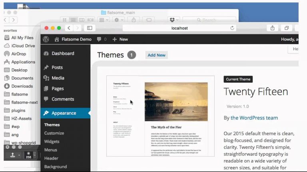Image resolution: width=307 pixels, height=172 pixels.
Task: Open stamp tool options dropdown arrow
Action: [19, 155]
